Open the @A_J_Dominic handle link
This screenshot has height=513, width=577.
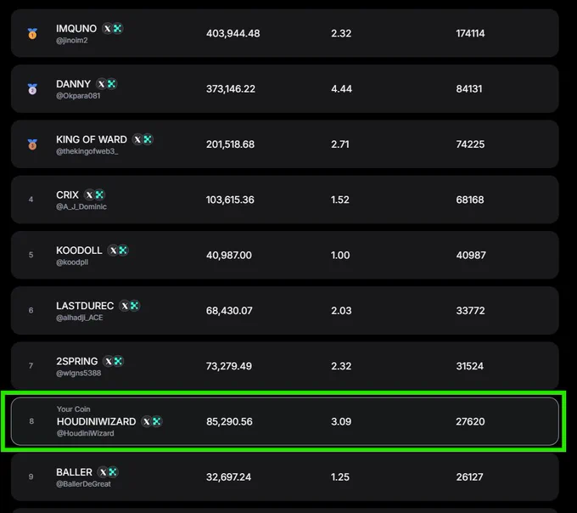point(81,206)
